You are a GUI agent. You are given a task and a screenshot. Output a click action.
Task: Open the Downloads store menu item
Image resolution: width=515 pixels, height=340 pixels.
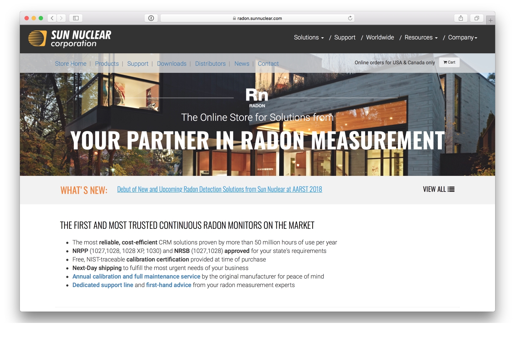point(172,64)
